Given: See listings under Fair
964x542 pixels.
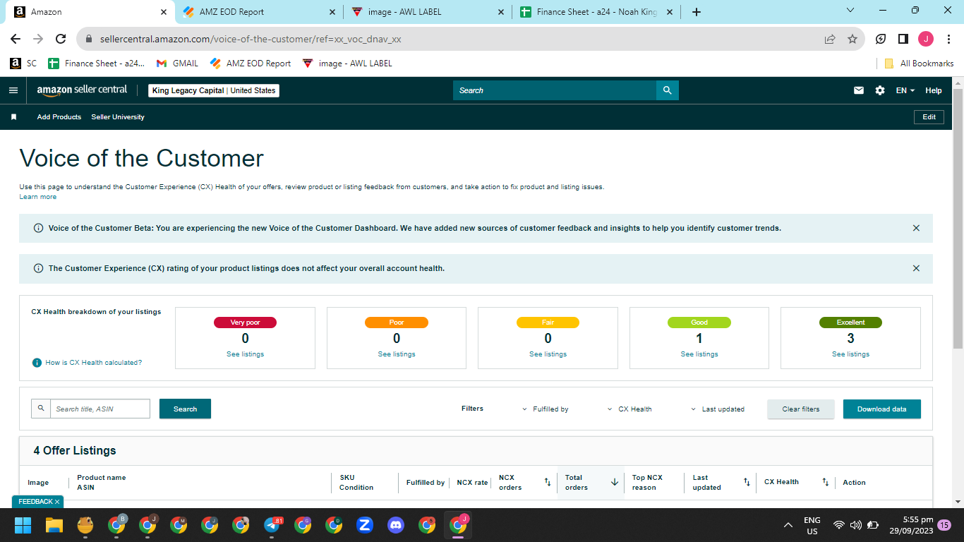Looking at the screenshot, I should [548, 354].
